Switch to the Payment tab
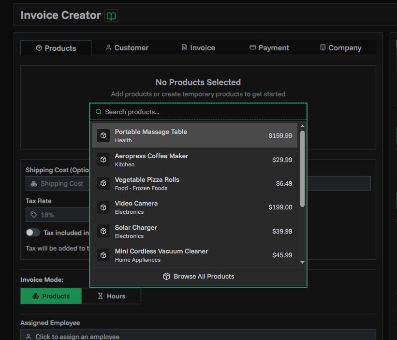 [269, 48]
